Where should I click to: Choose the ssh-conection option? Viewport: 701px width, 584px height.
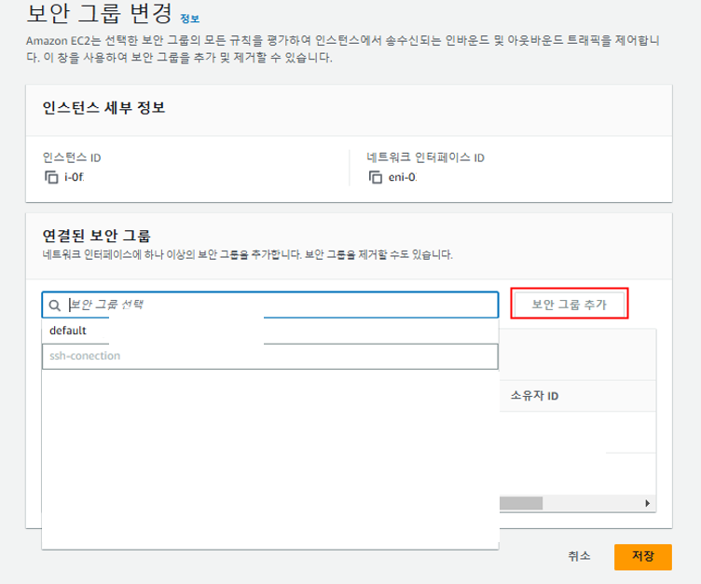pos(270,356)
